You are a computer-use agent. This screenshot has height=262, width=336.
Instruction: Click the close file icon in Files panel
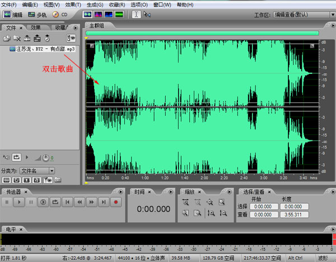[17, 38]
